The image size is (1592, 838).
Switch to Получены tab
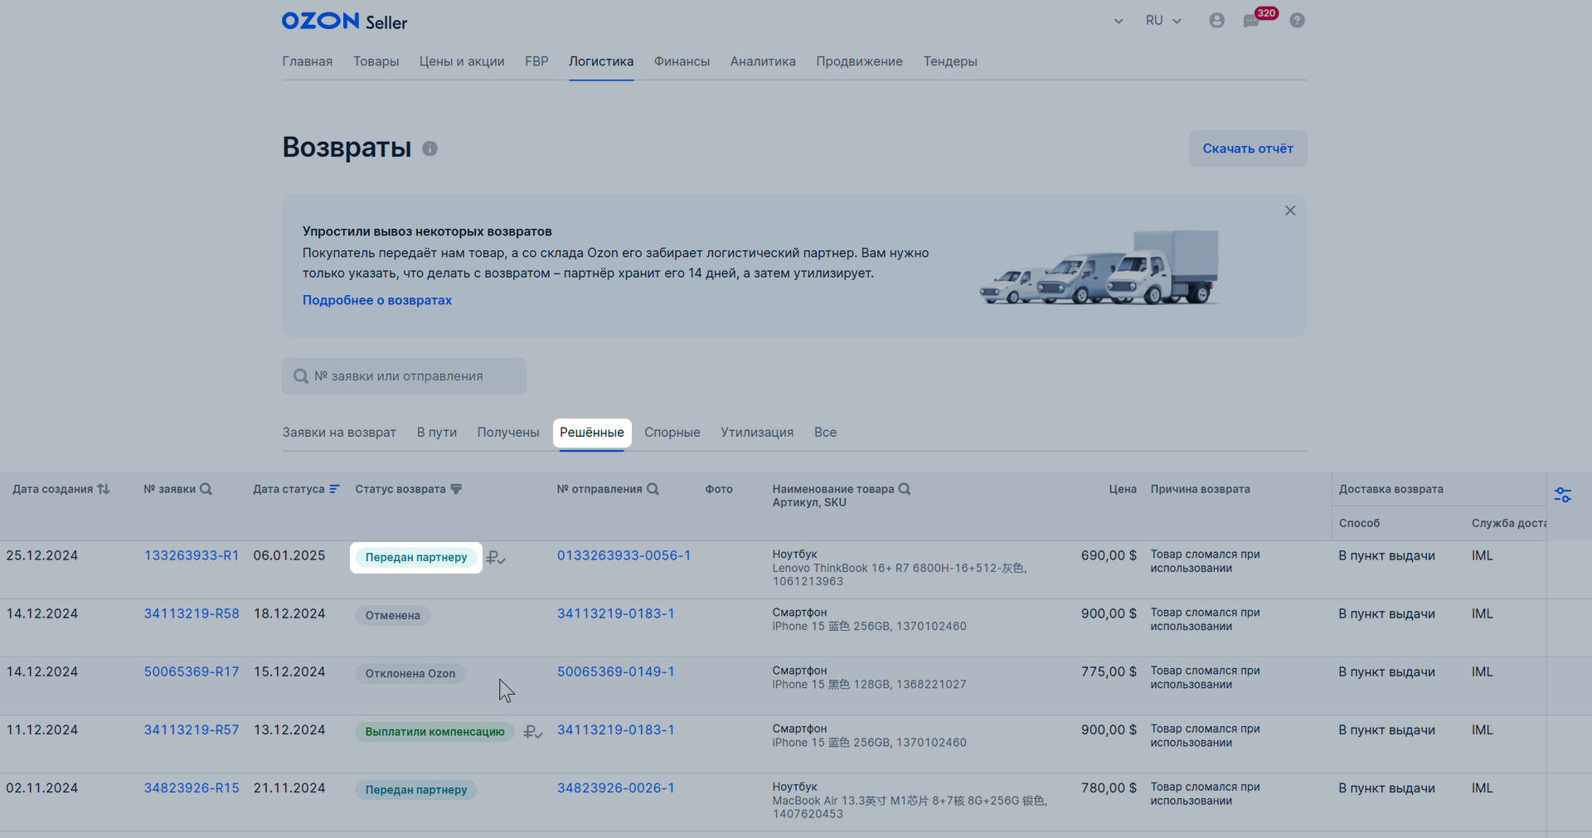click(508, 433)
